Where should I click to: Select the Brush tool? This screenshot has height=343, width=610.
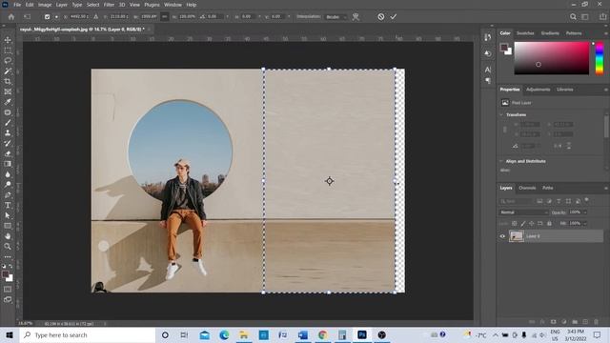point(8,123)
